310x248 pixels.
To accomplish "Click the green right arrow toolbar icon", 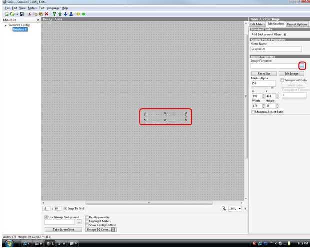I will (x=84, y=14).
